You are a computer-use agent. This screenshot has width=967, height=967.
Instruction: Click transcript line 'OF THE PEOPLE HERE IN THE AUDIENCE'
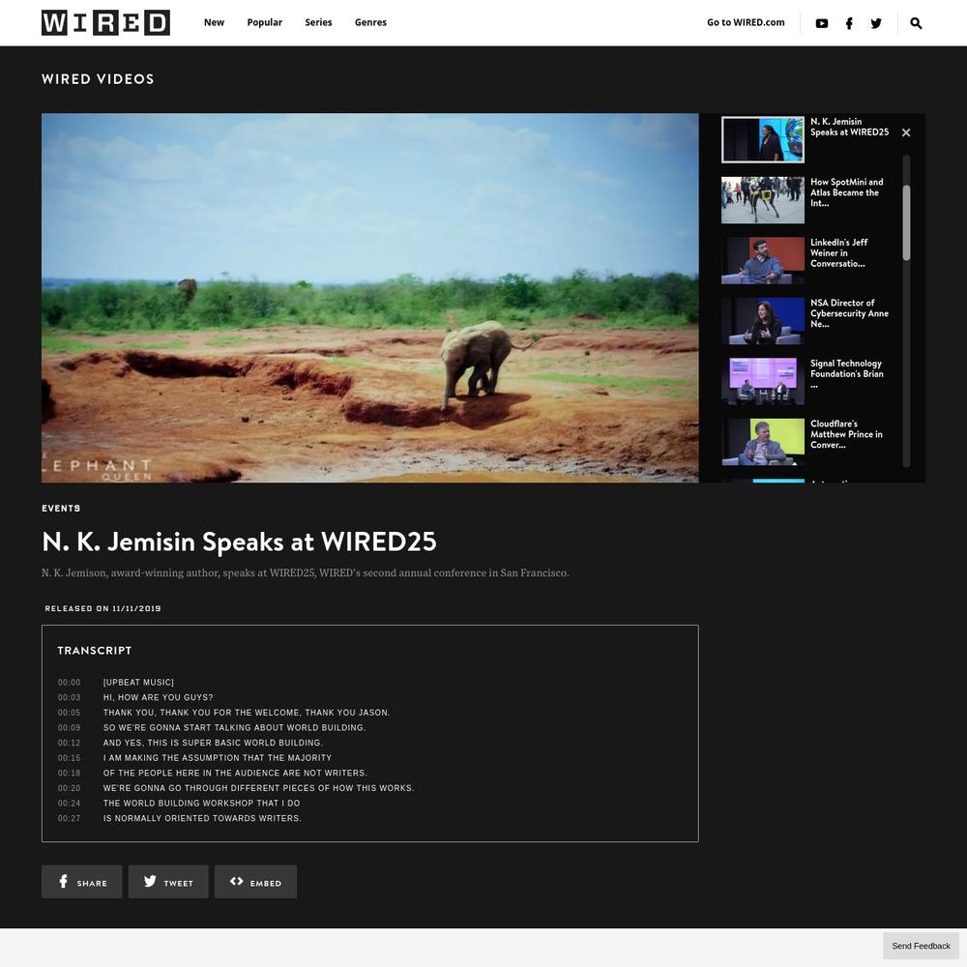(235, 773)
